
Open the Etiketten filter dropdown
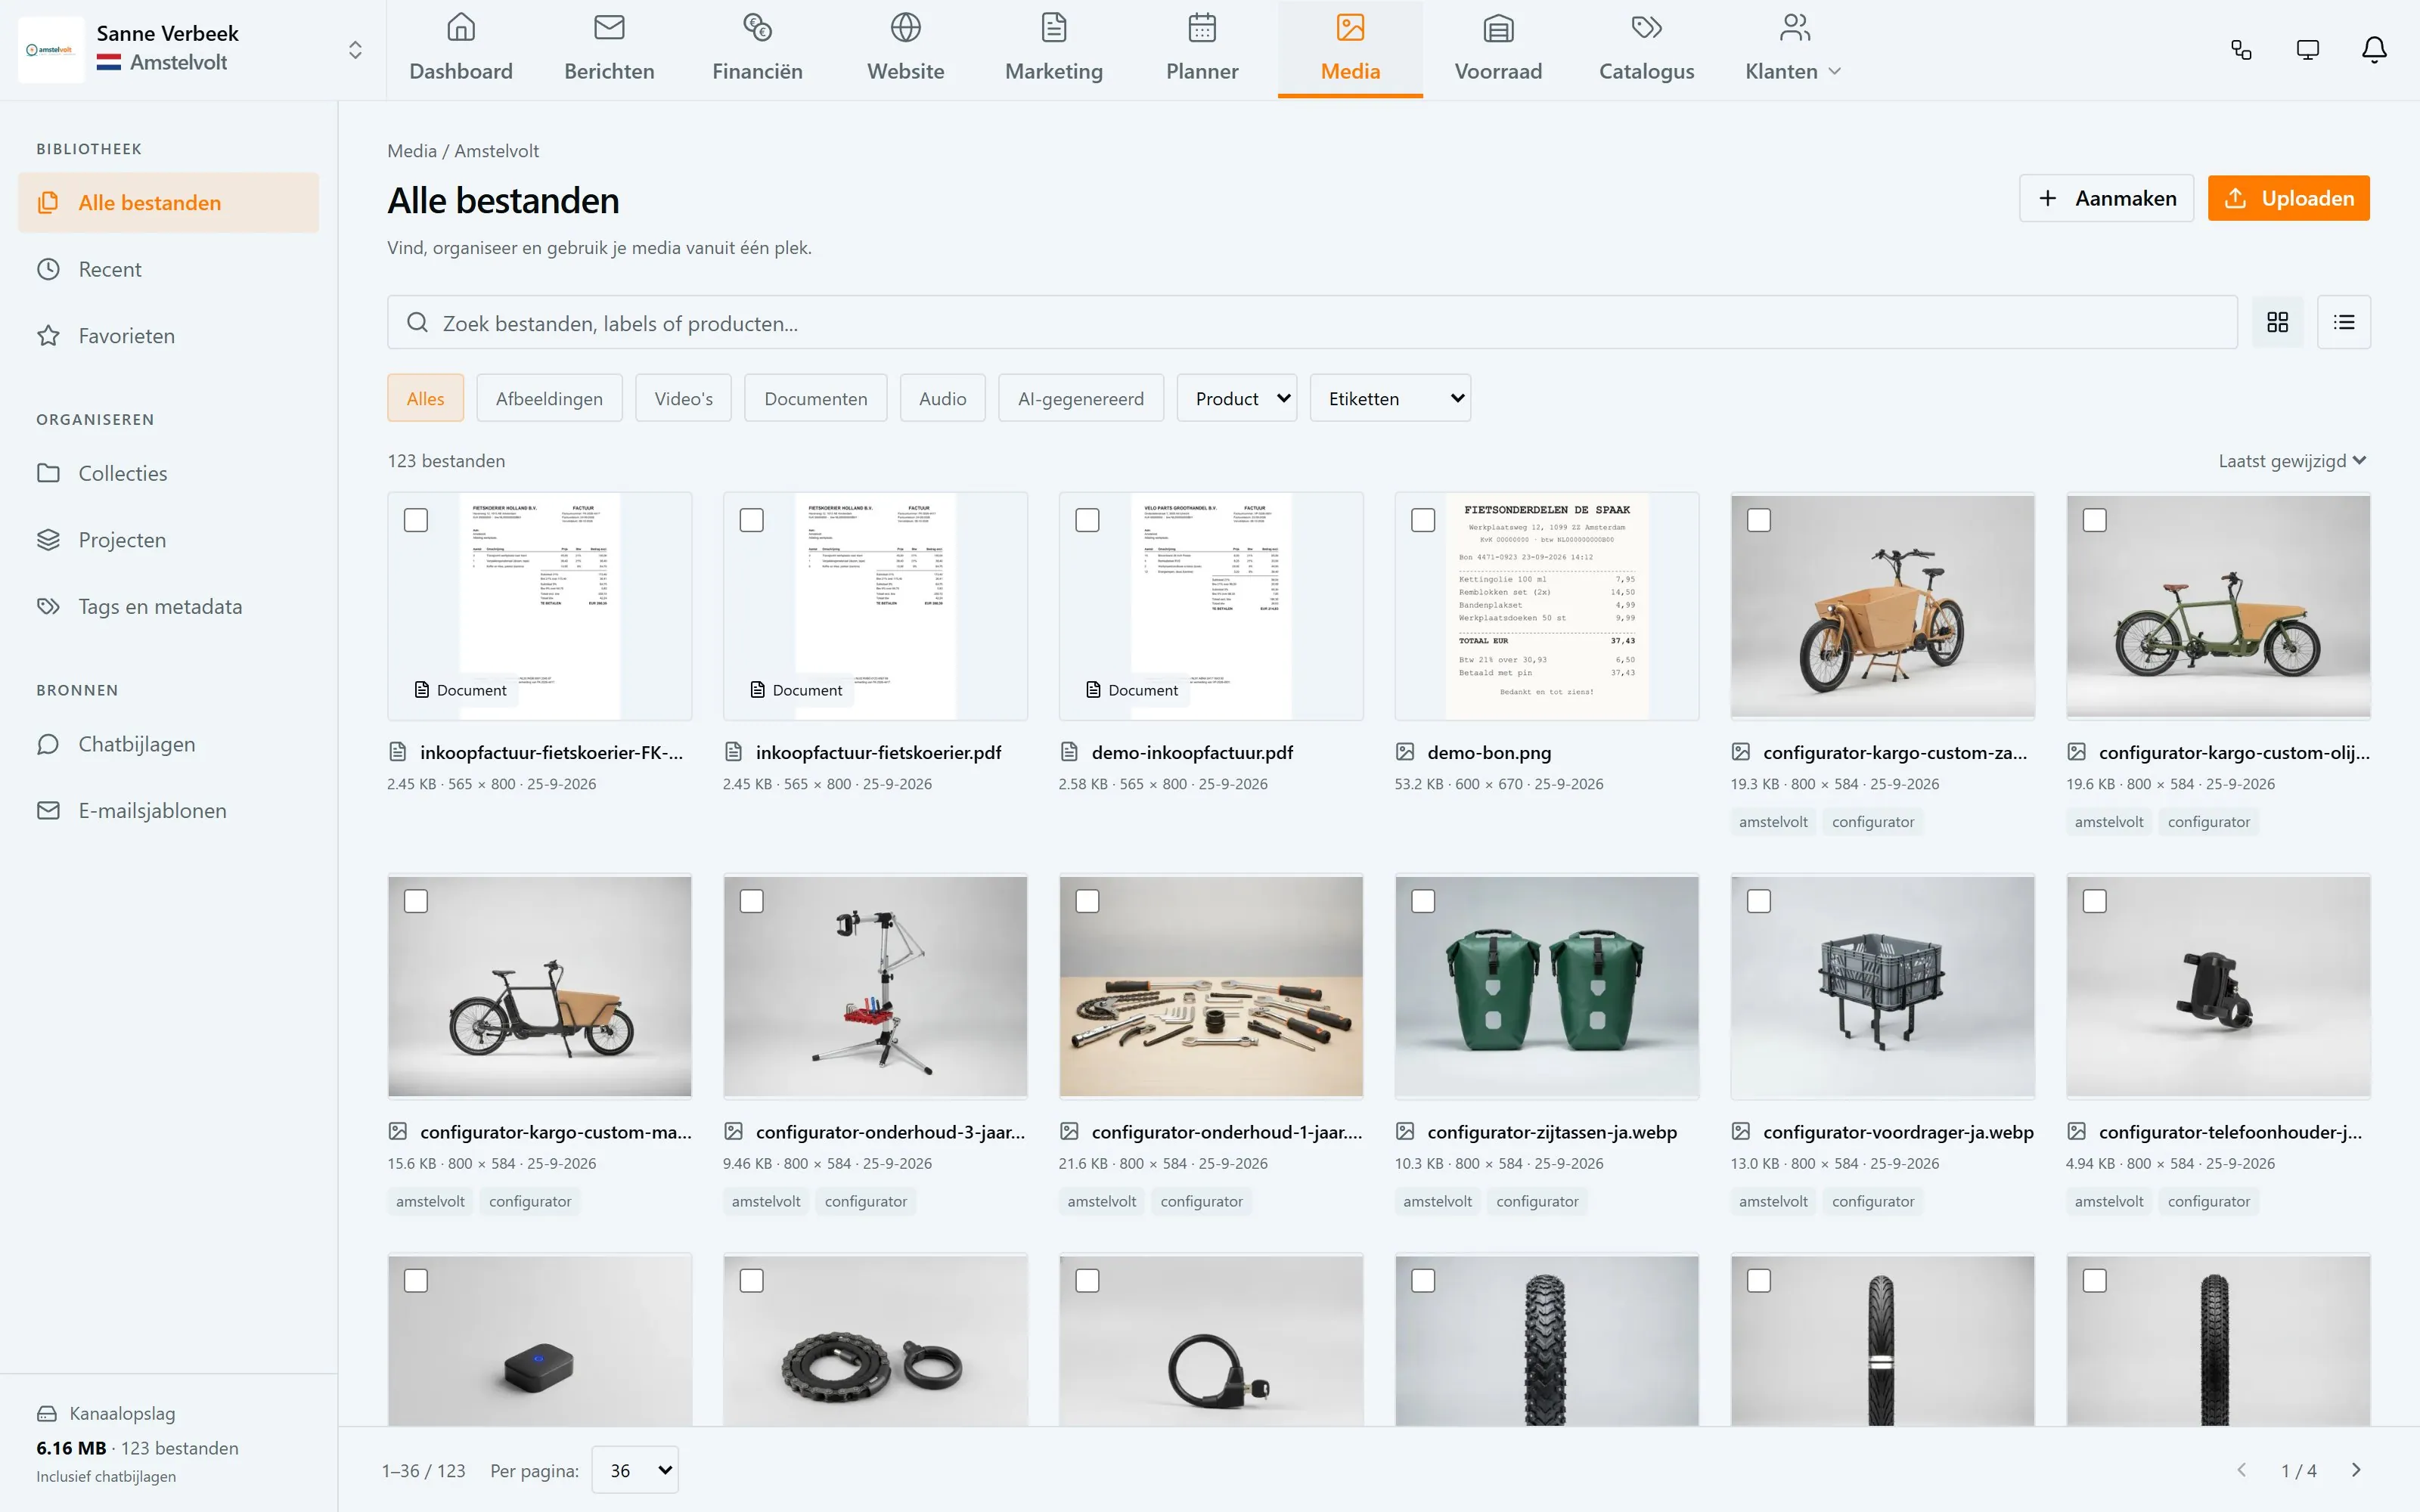coord(1390,398)
